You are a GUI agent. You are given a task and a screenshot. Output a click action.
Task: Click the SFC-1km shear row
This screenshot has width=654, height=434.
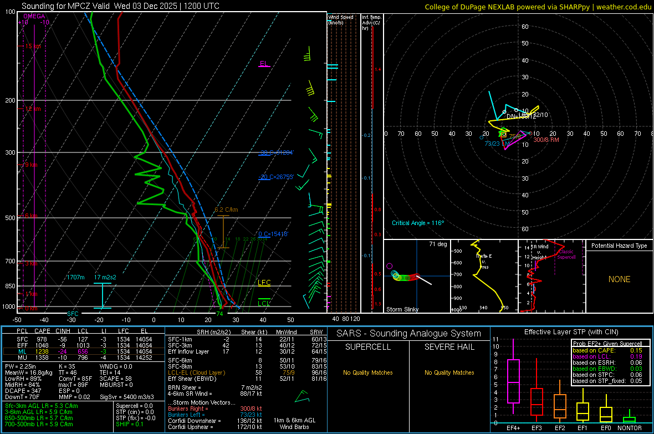coord(247,339)
